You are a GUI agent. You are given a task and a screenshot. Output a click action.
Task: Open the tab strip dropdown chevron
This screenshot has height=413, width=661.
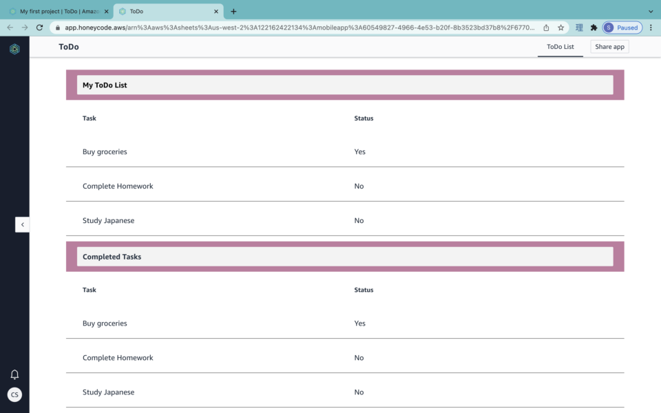point(650,11)
